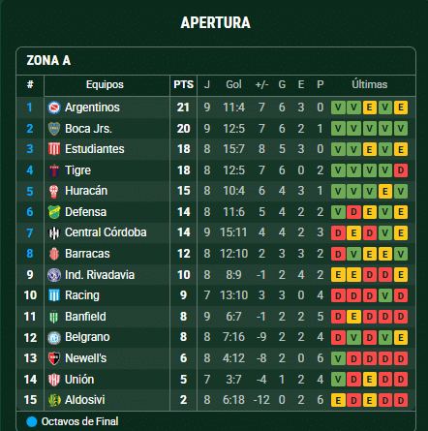Click the APERTURA title
Image resolution: width=428 pixels, height=431 pixels.
tap(215, 22)
